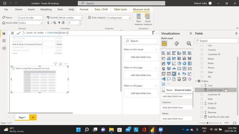The image size is (239, 134).
Task: Toggle focus mode on the visual
Action: [x=60, y=64]
